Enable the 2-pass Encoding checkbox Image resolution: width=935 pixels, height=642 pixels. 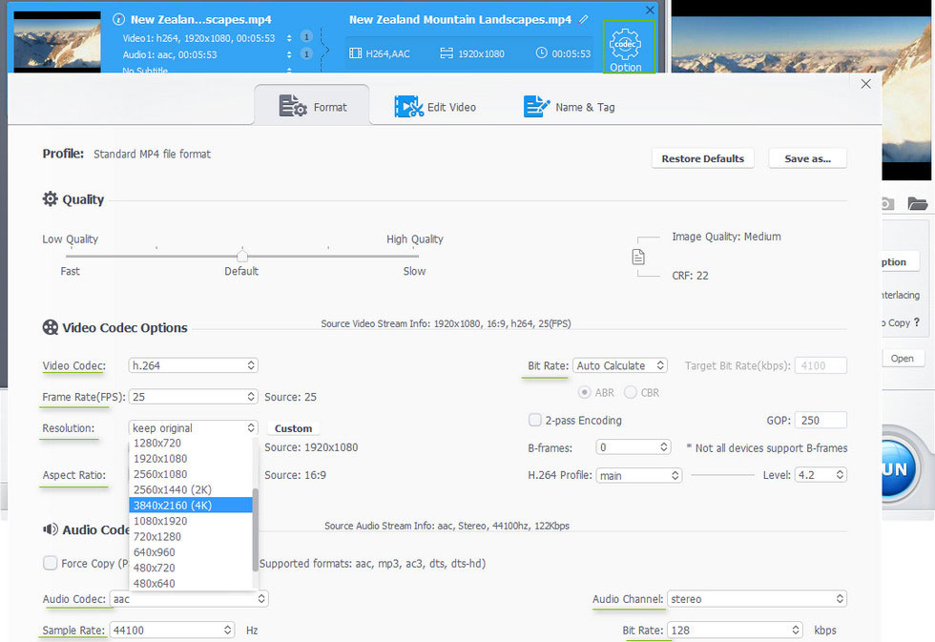pyautogui.click(x=535, y=420)
